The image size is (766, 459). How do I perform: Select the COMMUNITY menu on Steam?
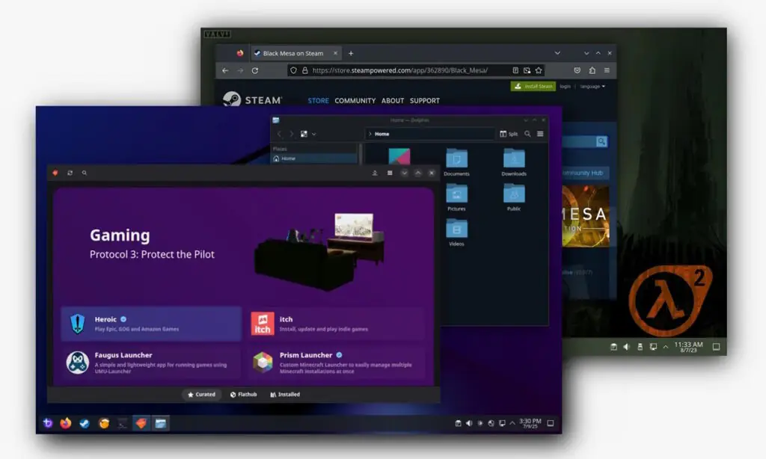(x=355, y=99)
